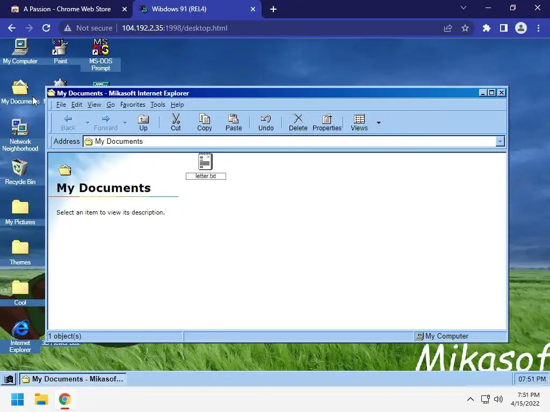The height and width of the screenshot is (412, 550).
Task: Click the Views toolbar button
Action: coord(359,123)
